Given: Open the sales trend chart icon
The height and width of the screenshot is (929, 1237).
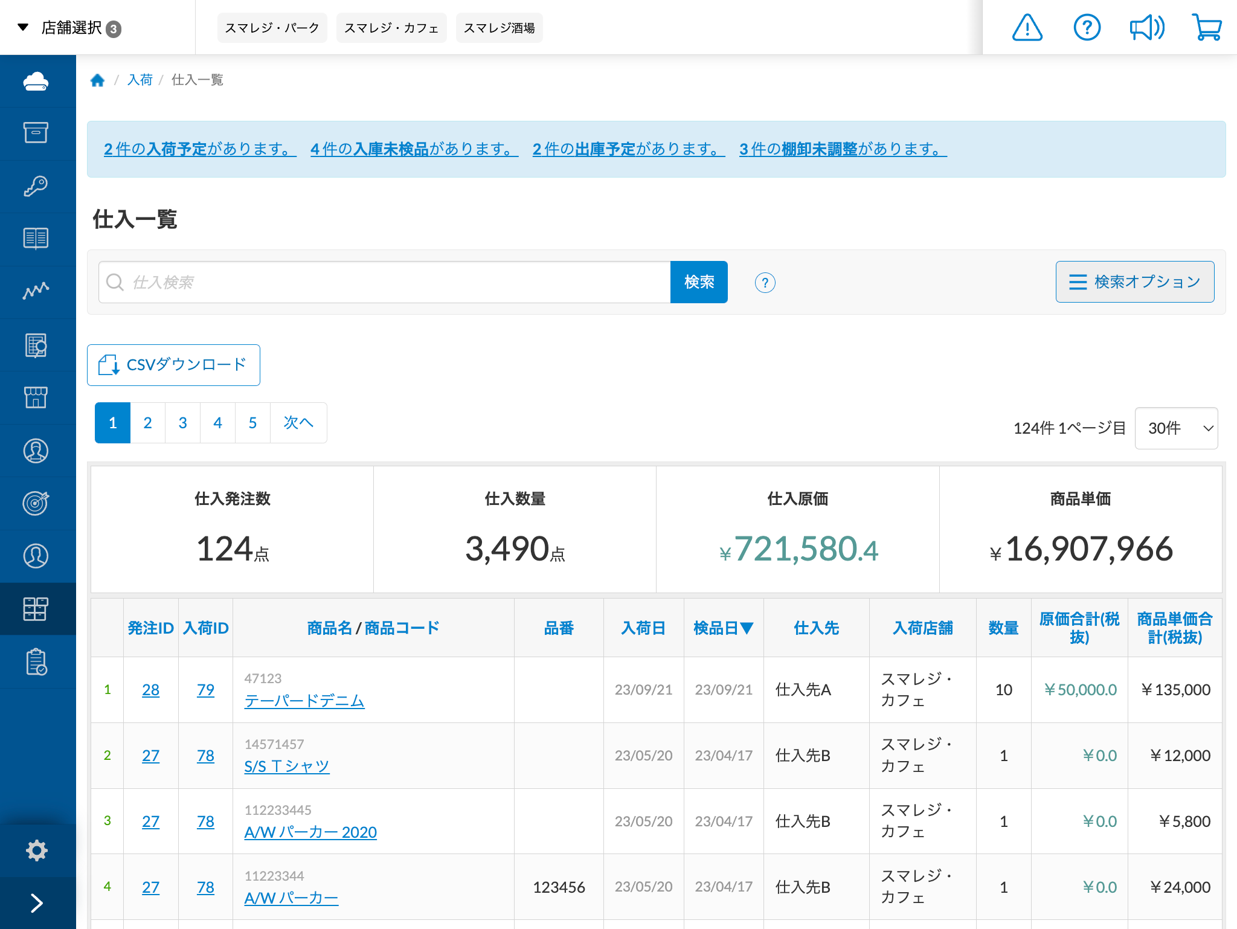Looking at the screenshot, I should 37,291.
